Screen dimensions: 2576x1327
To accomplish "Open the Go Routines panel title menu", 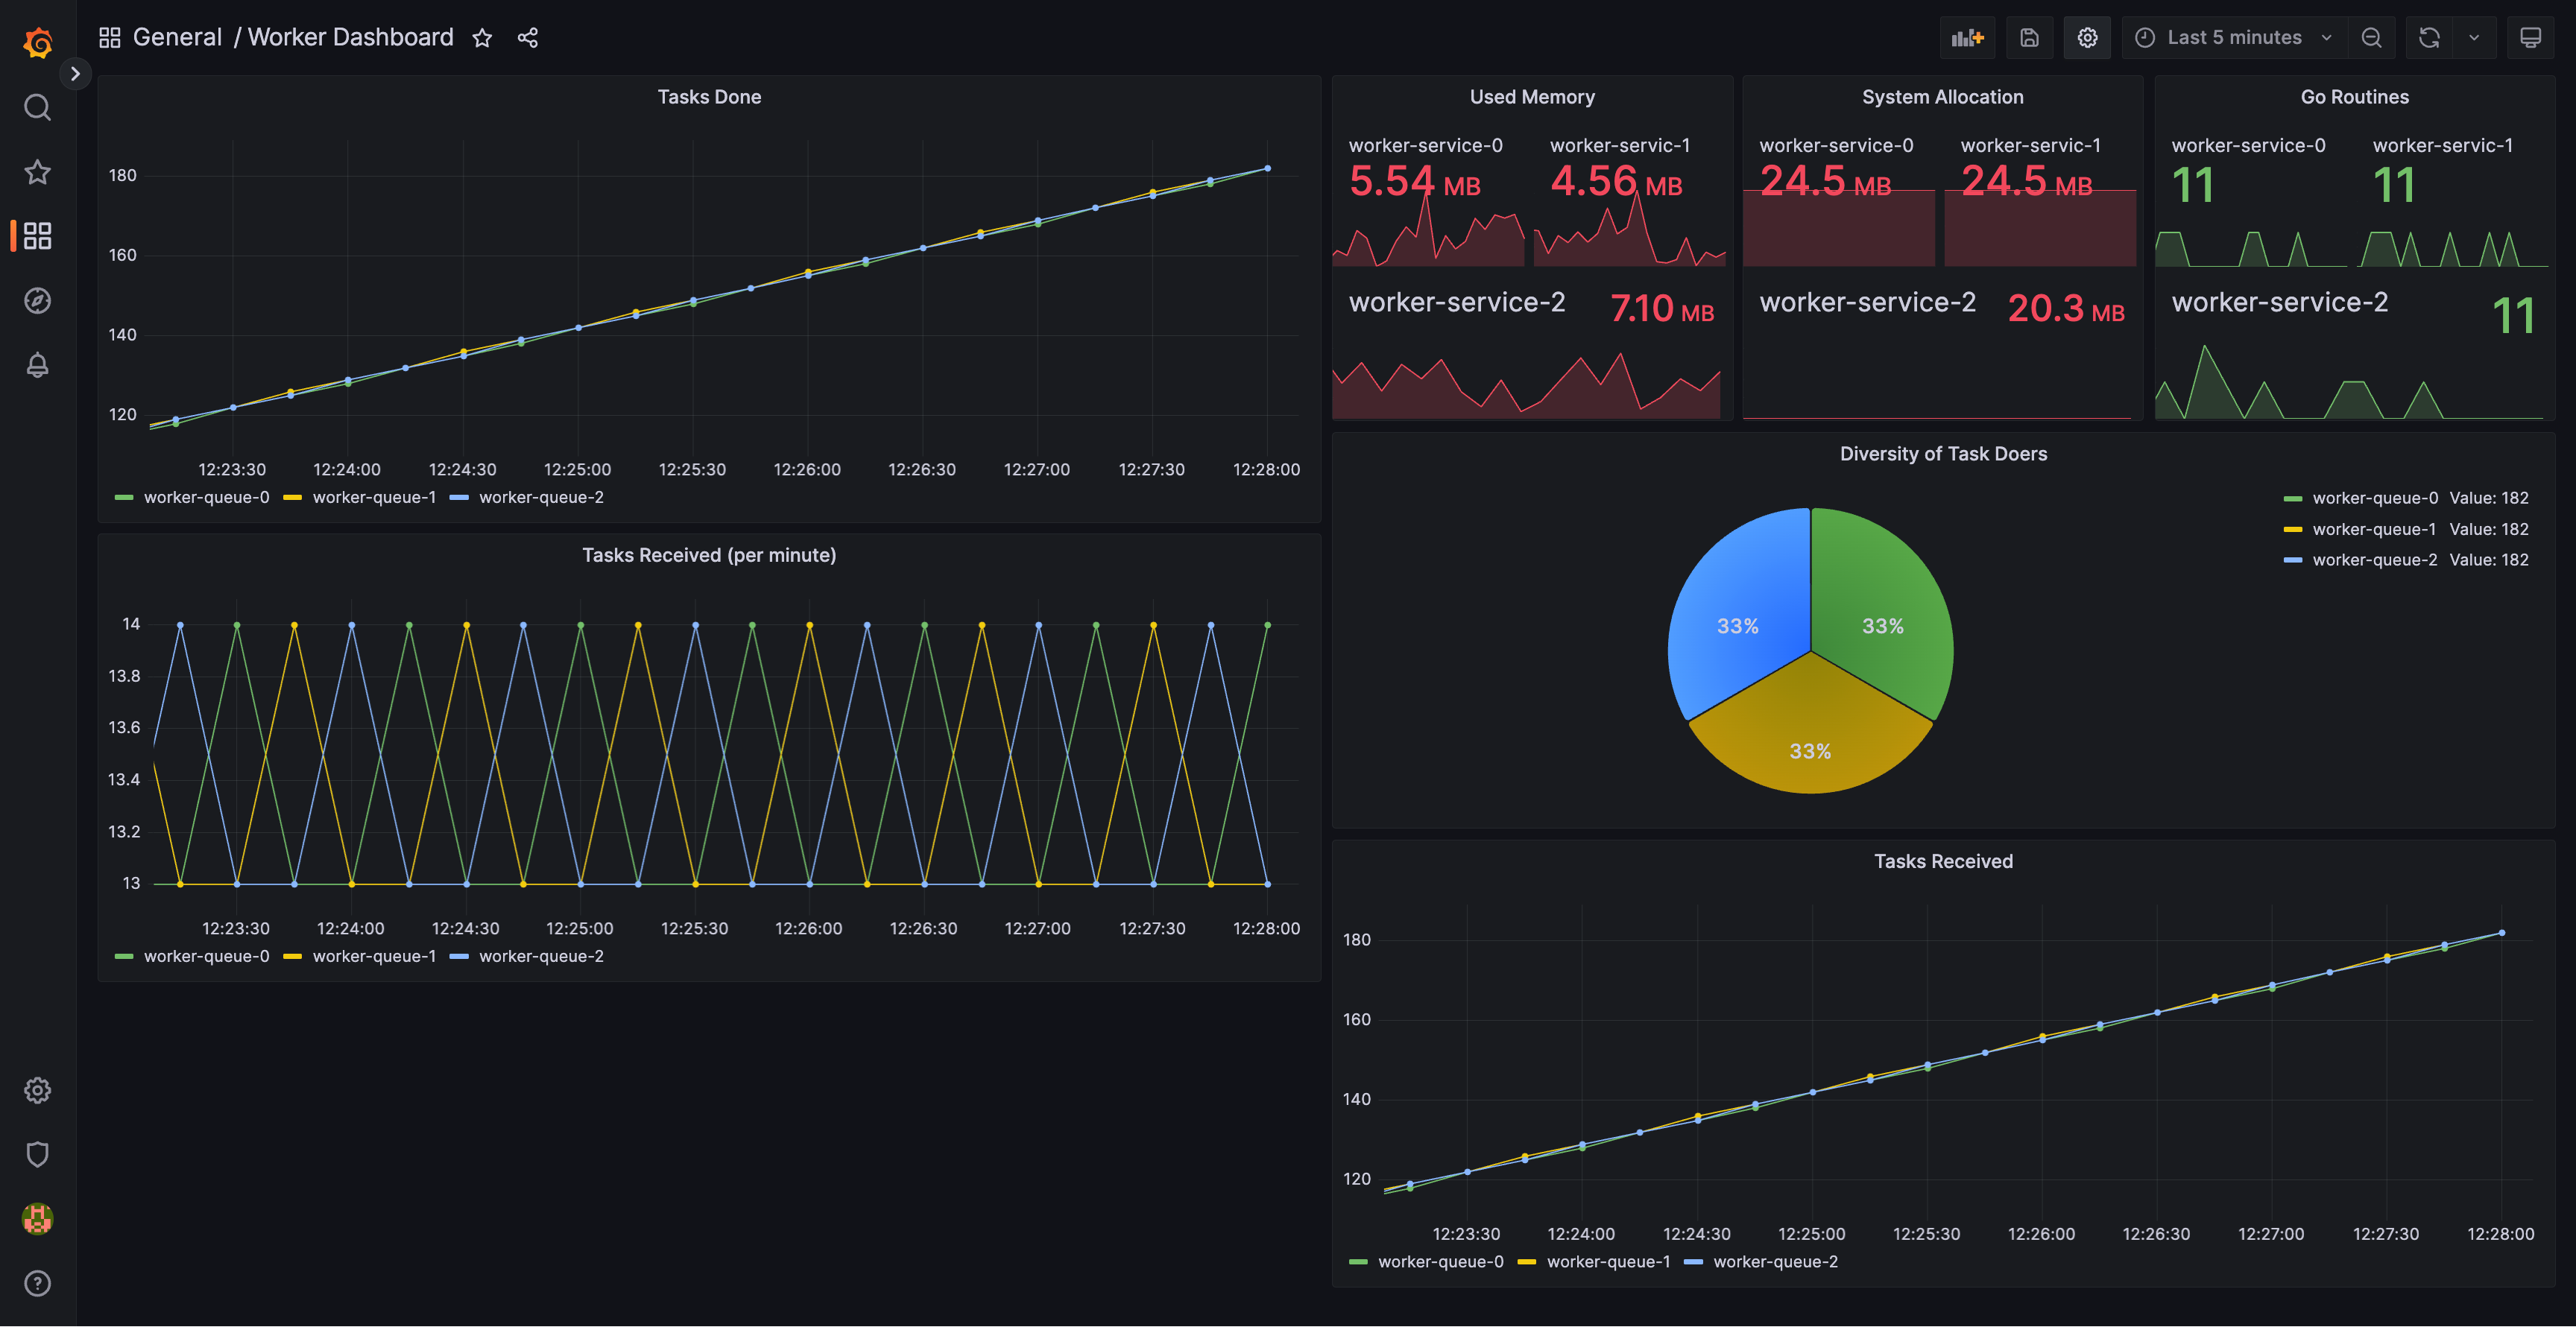I will pos(2354,97).
